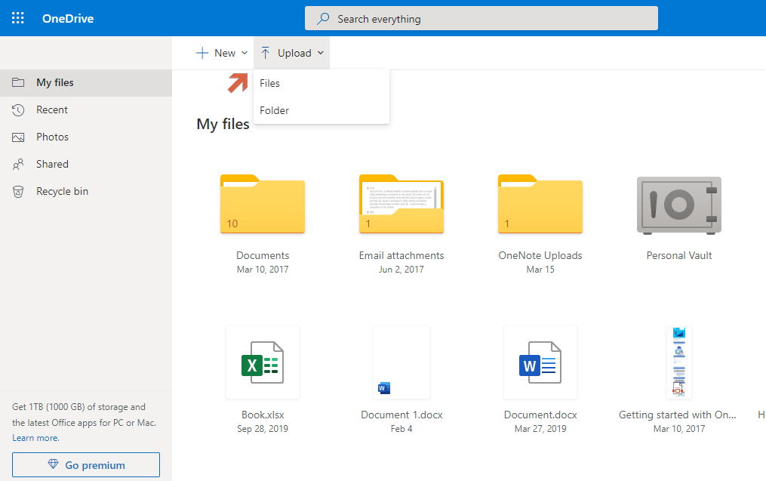The height and width of the screenshot is (481, 766).
Task: Click the Mar 15 date under OneNote Uploads
Action: (x=540, y=270)
